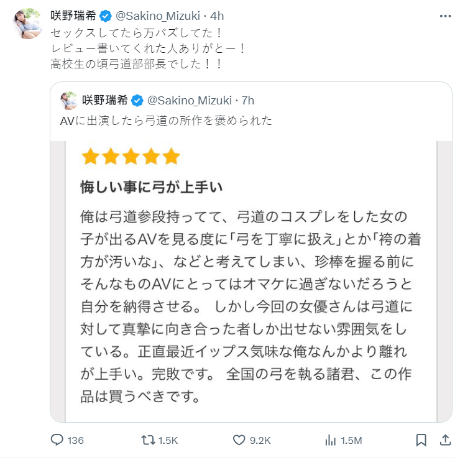This screenshot has height=460, width=455.
Task: Click the first star of the rating
Action: tap(91, 156)
